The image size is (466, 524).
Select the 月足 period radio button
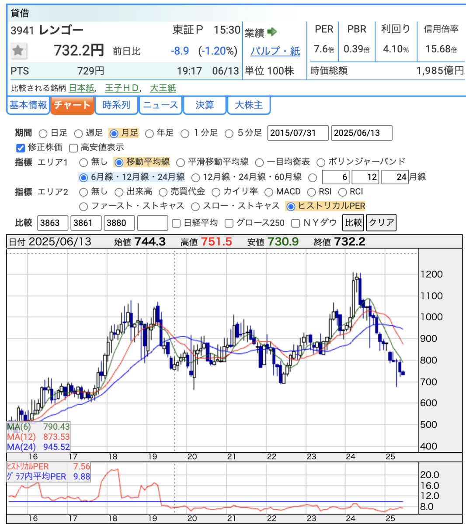[x=114, y=133]
